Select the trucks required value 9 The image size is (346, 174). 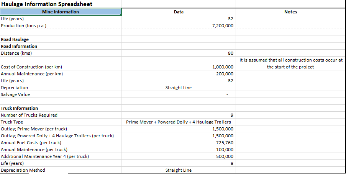[x=232, y=115]
